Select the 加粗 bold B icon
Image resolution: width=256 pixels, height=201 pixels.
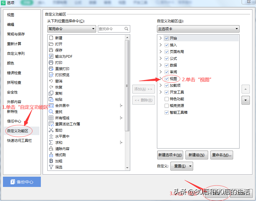pos(51,161)
